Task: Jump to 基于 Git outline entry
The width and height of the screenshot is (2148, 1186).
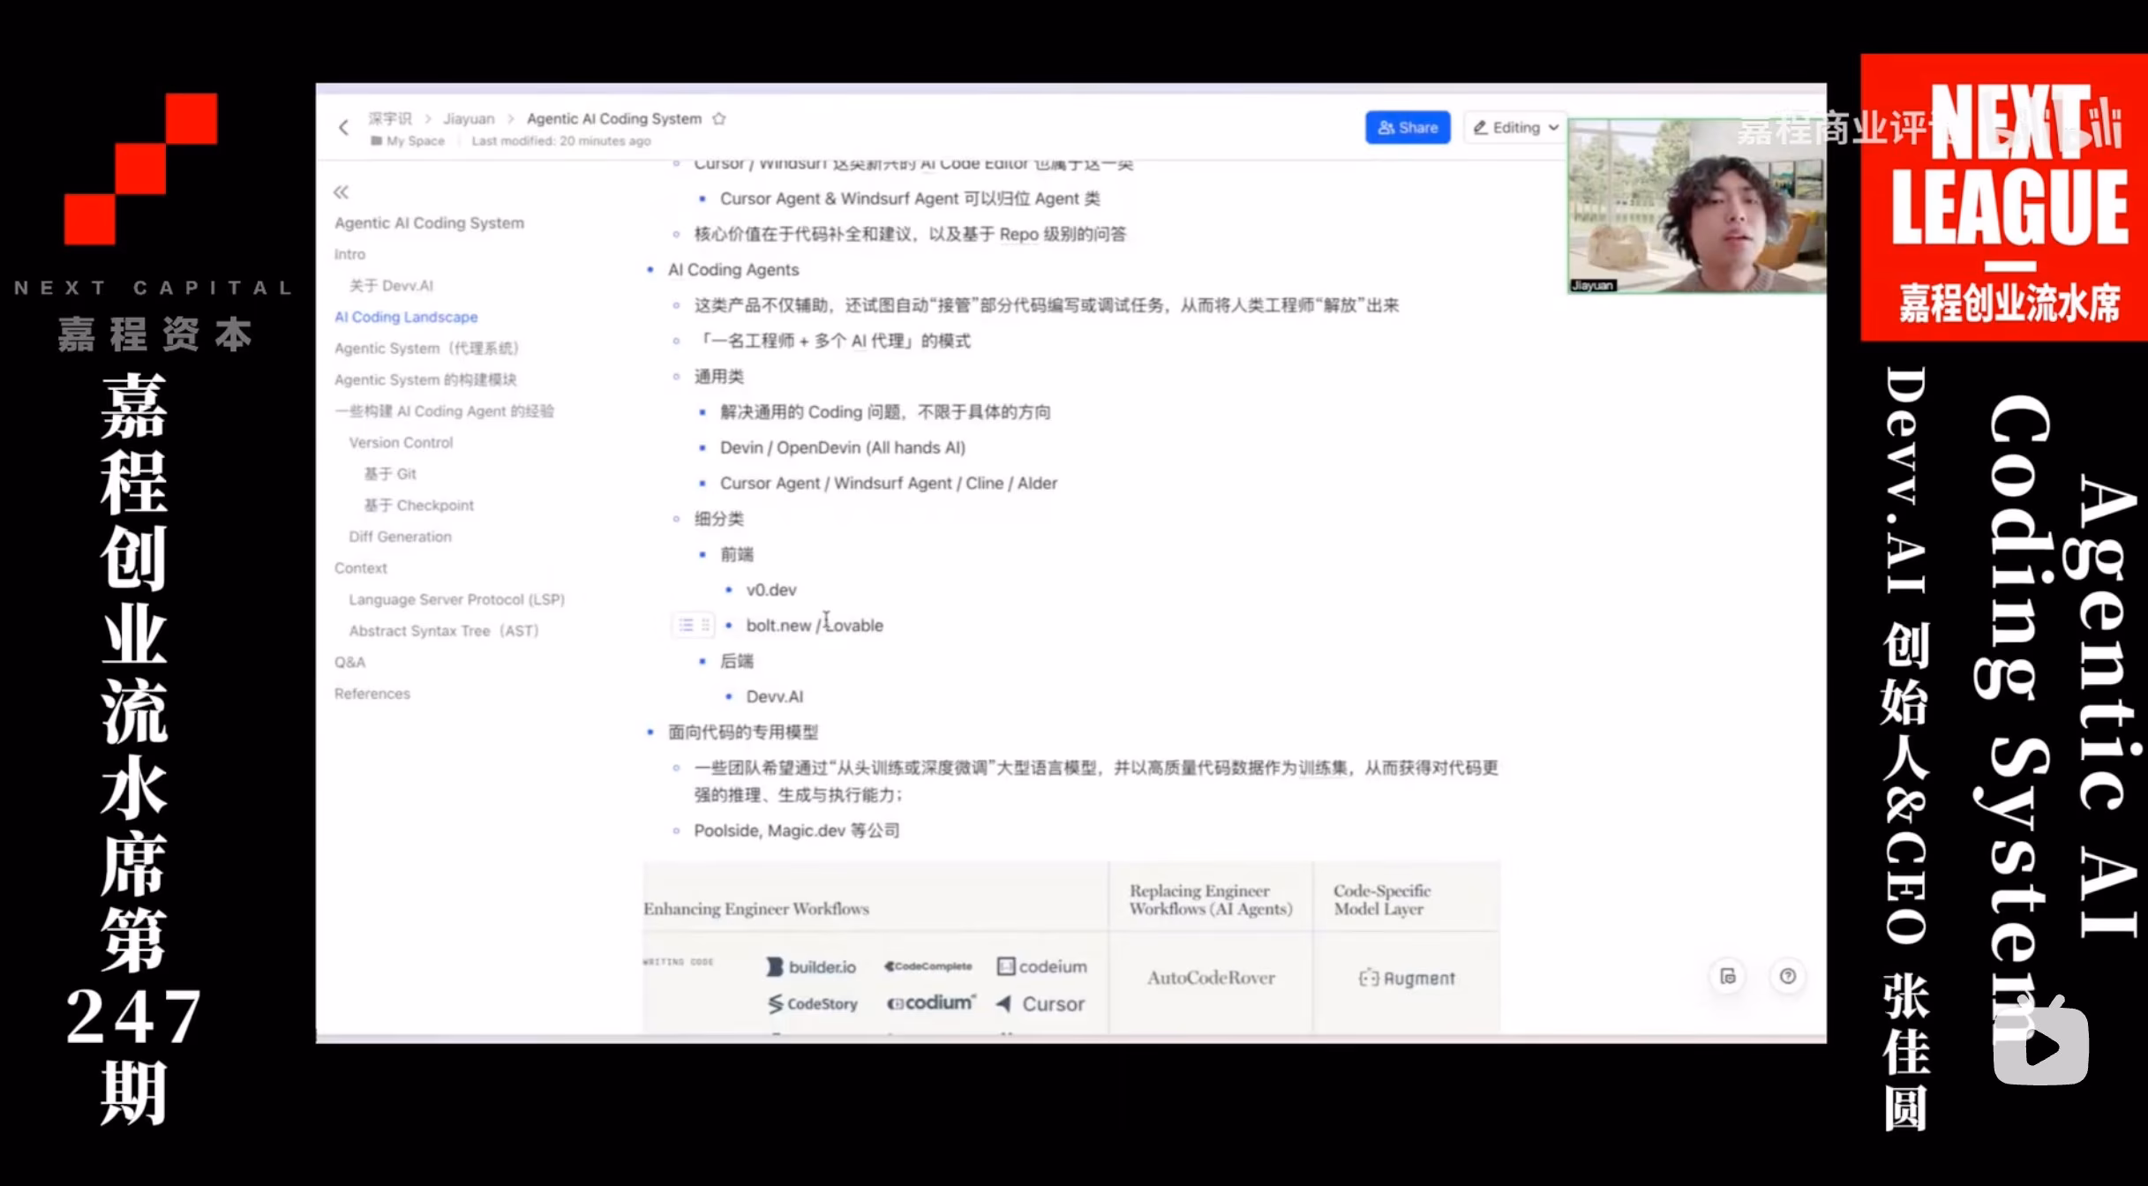Action: point(389,474)
